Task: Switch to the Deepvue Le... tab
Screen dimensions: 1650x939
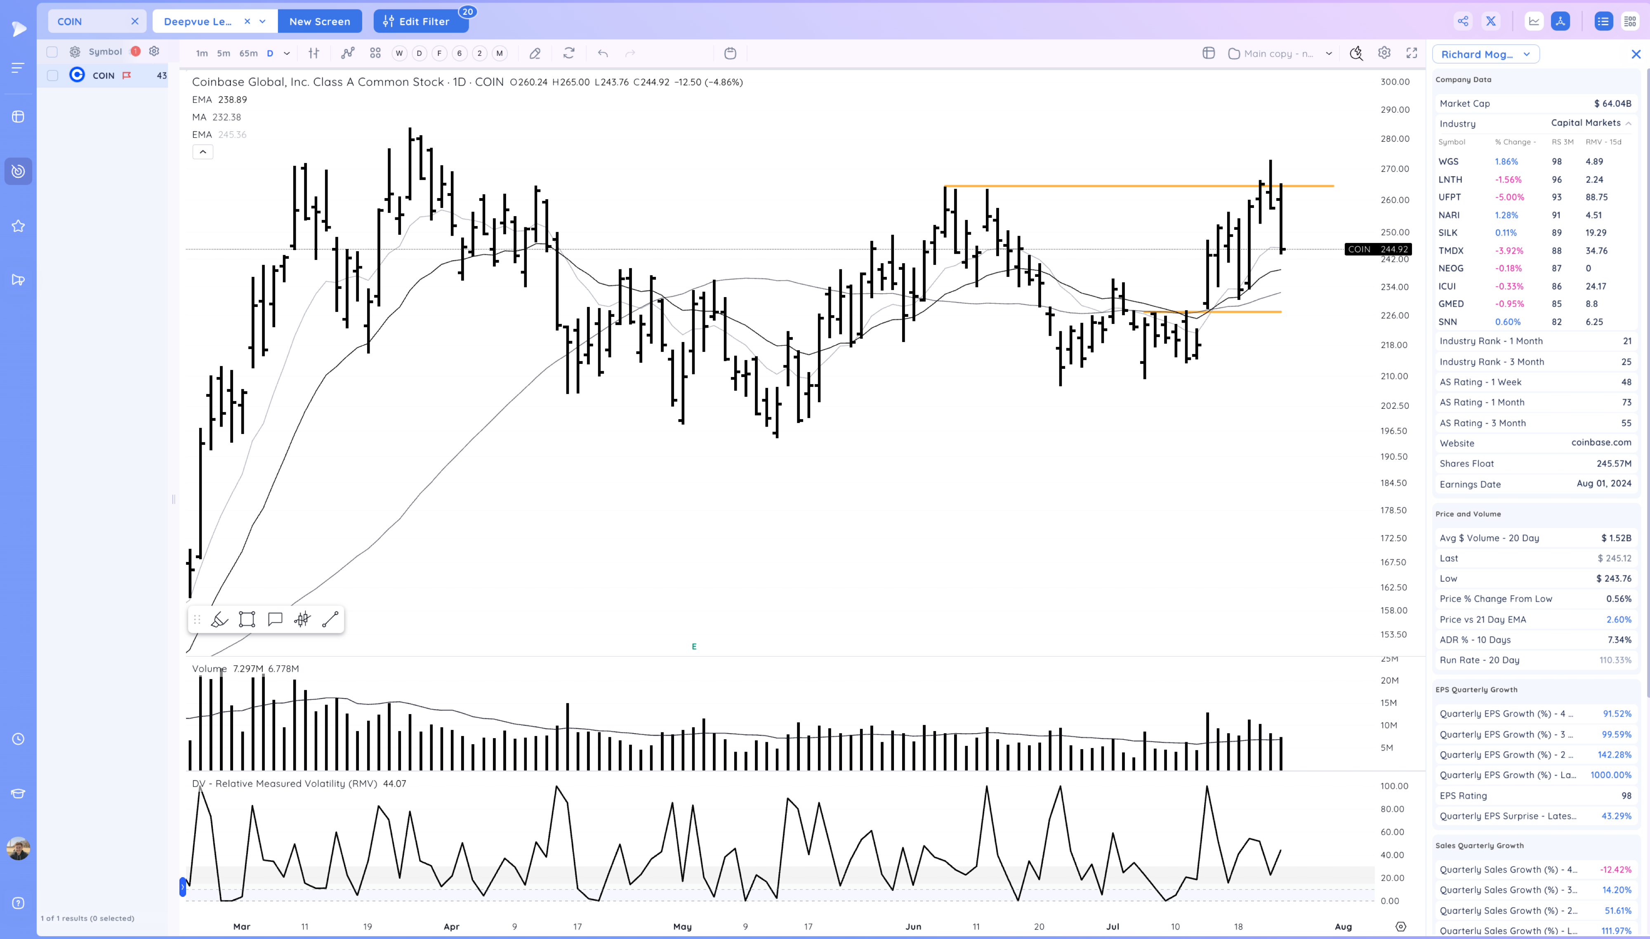Action: coord(198,21)
